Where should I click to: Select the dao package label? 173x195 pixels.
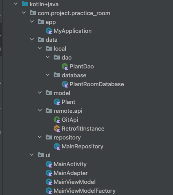(67, 58)
